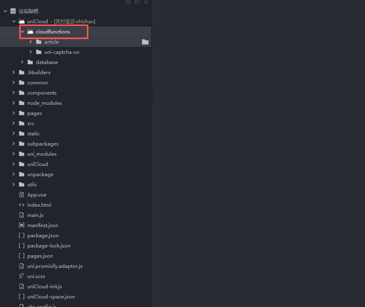
Task: Select the common folder label
Action: click(37, 83)
